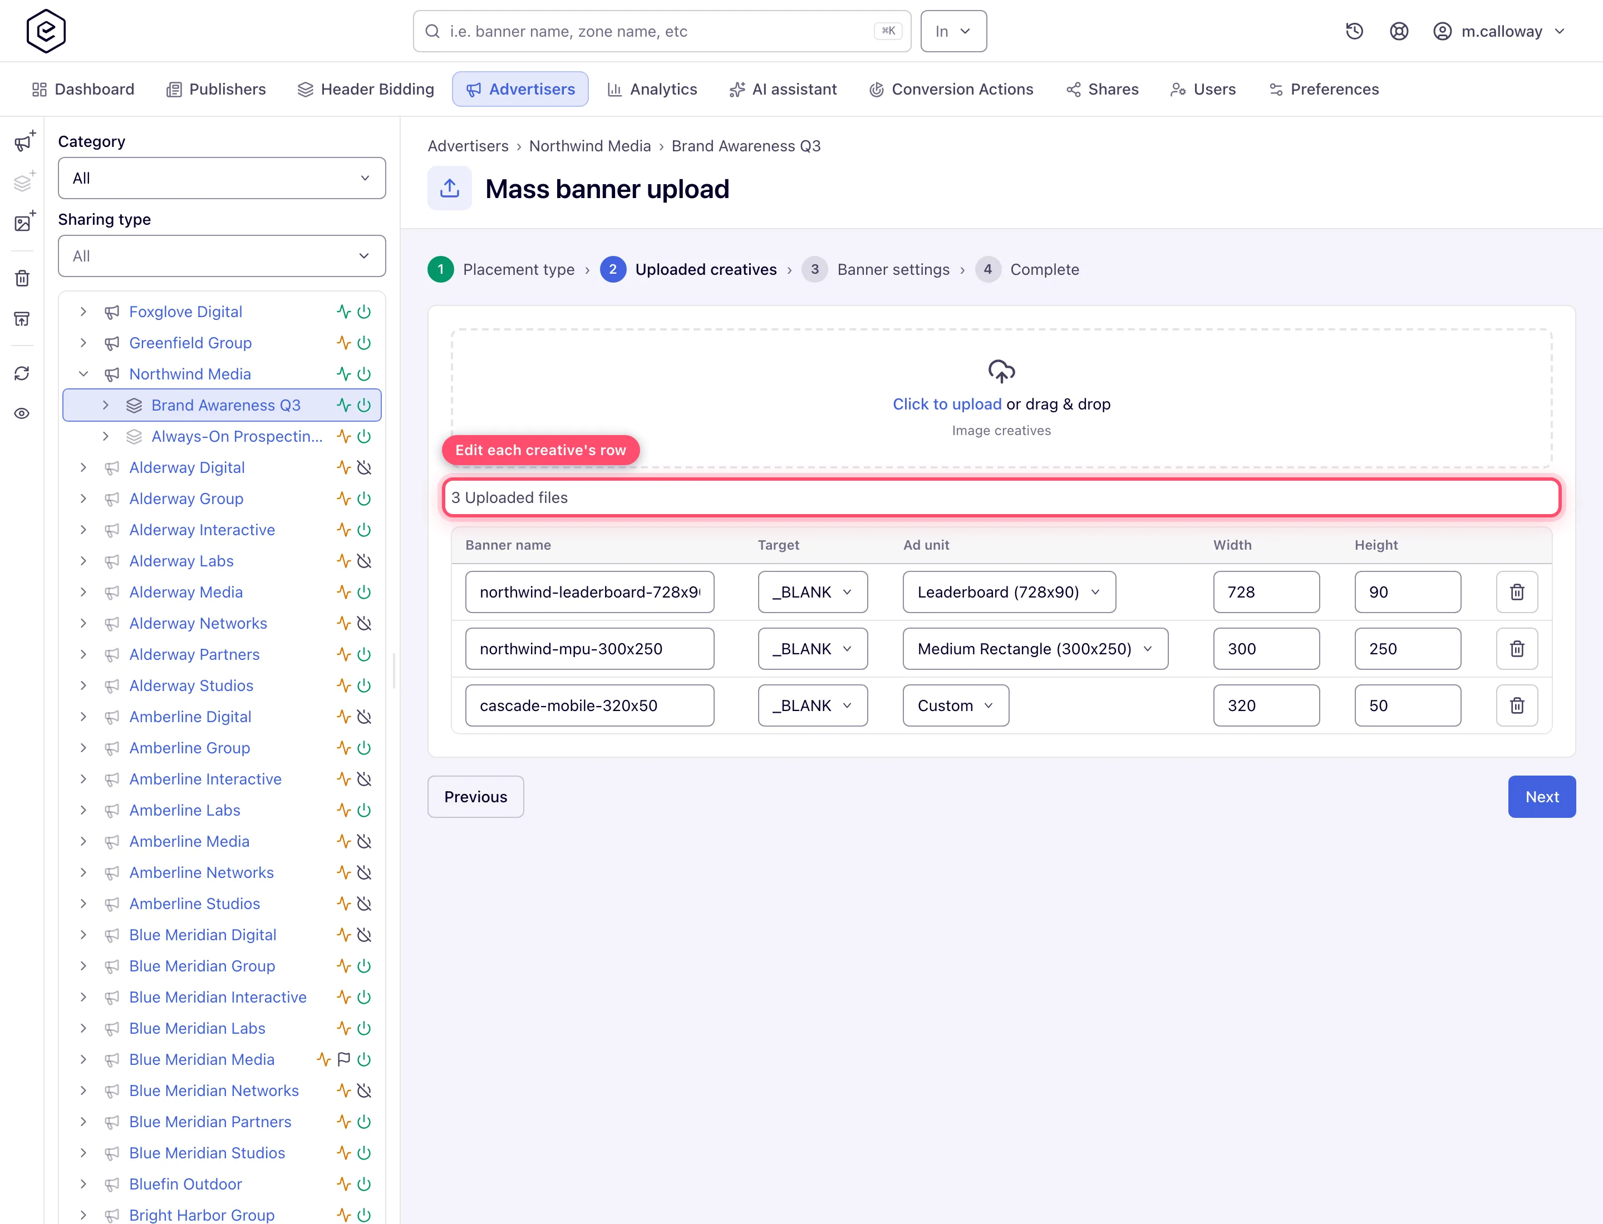The height and width of the screenshot is (1224, 1603).
Task: Click the add banner image sidebar icon
Action: (x=23, y=221)
